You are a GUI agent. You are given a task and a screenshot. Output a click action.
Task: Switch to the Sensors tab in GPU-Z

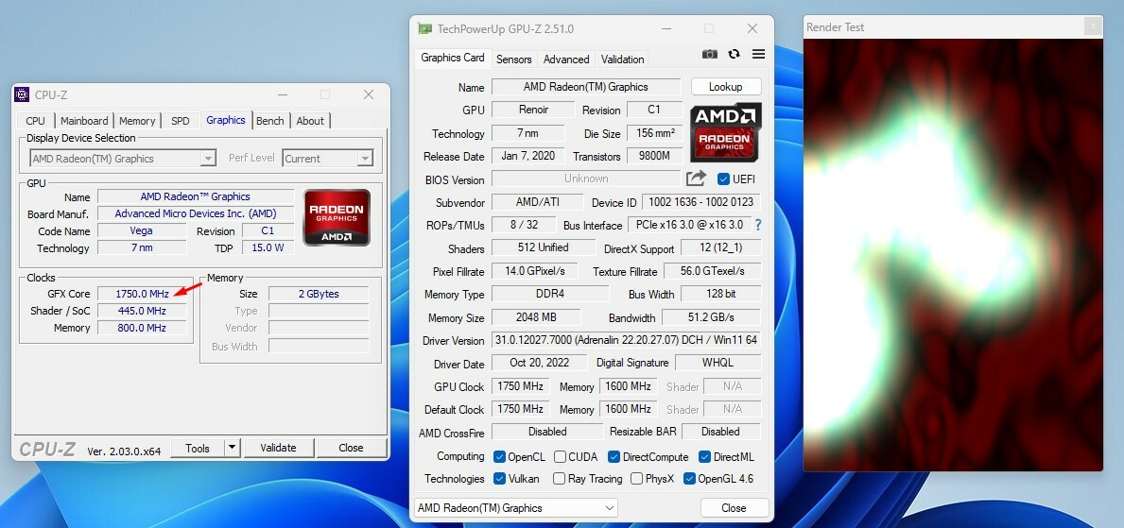[514, 60]
